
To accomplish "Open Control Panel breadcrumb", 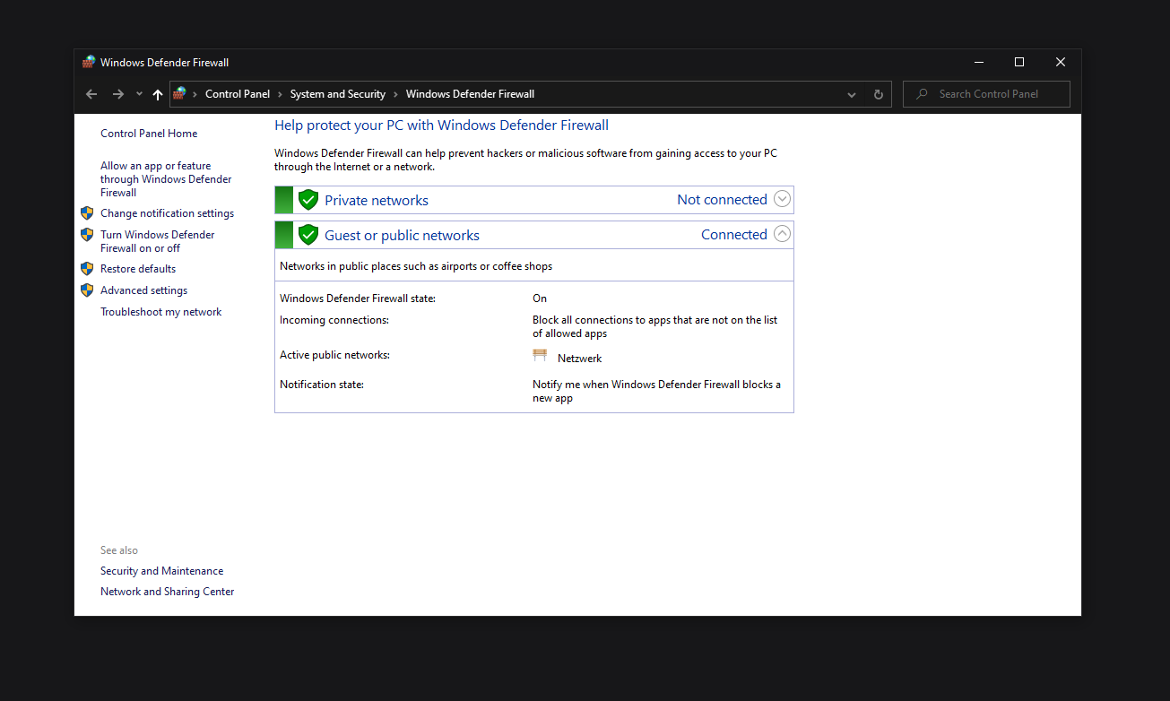I will 238,94.
